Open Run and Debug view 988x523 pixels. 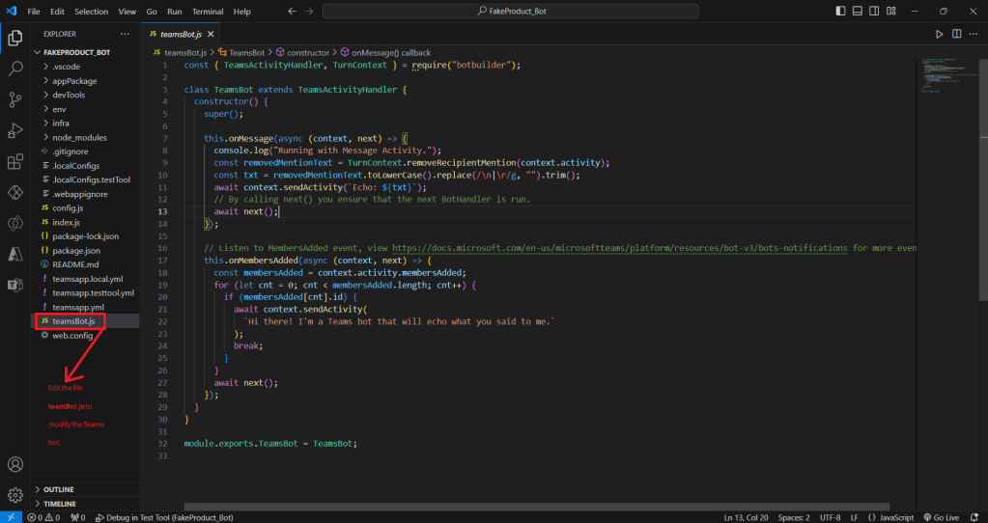pos(15,130)
